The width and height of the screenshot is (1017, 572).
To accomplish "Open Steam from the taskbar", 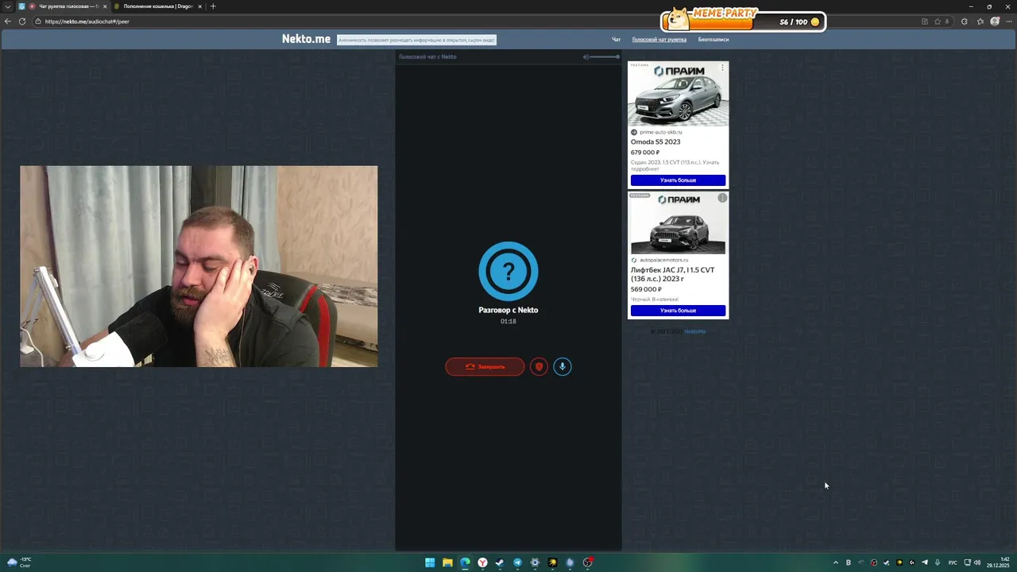I will [500, 562].
